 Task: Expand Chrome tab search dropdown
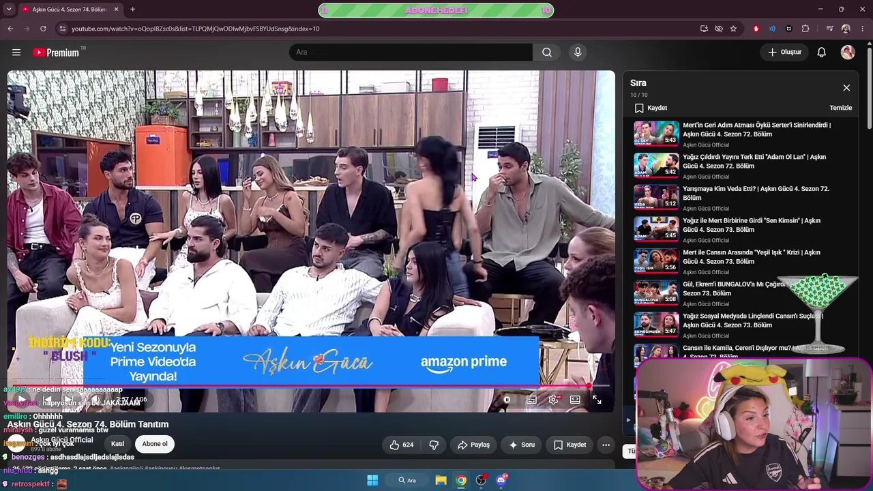click(9, 10)
